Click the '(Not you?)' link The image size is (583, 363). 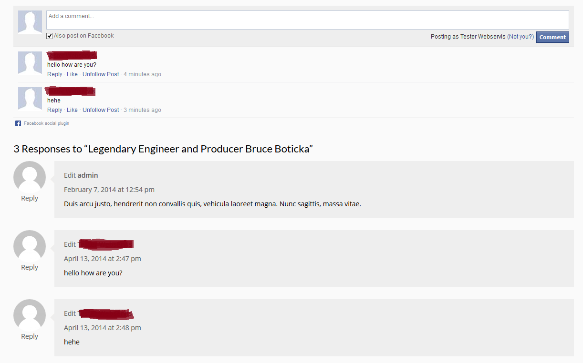(x=521, y=37)
